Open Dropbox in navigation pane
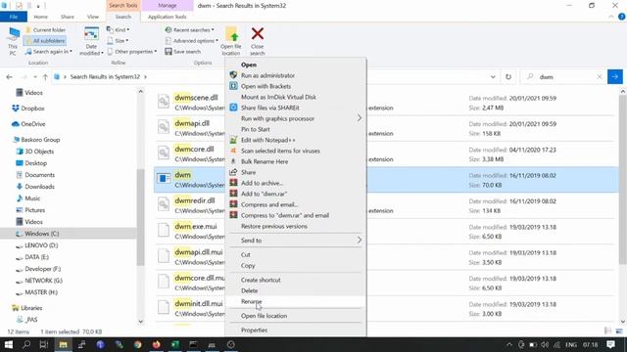 click(28, 109)
